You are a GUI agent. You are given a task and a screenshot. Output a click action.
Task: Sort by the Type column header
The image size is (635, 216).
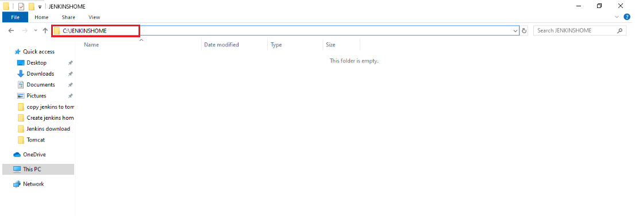pyautogui.click(x=295, y=45)
